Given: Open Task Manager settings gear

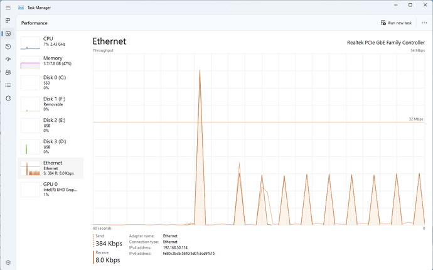Looking at the screenshot, I should pyautogui.click(x=8, y=262).
